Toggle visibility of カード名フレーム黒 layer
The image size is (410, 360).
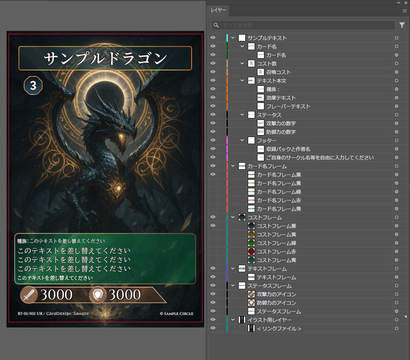point(213,175)
